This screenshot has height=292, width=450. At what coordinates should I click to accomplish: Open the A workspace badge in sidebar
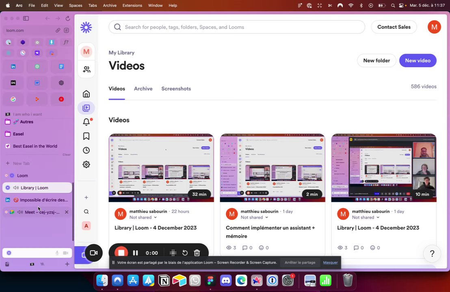click(x=86, y=226)
